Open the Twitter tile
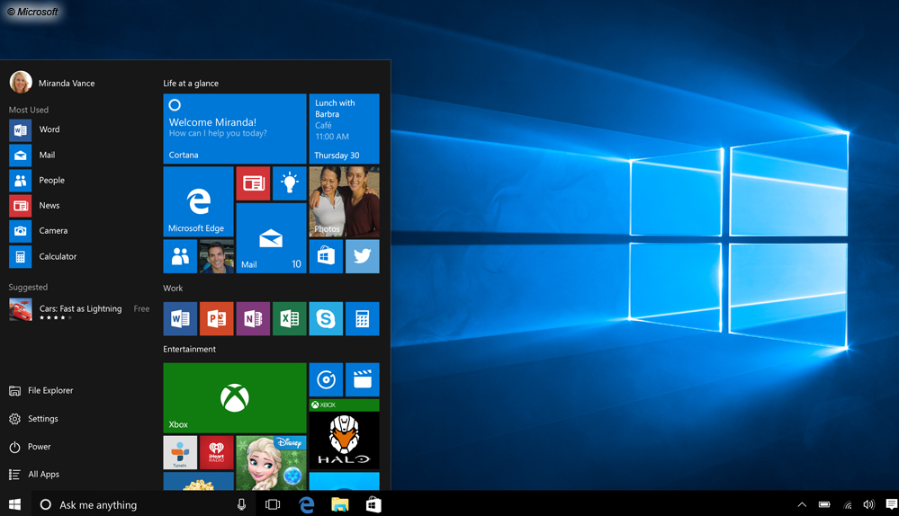The width and height of the screenshot is (899, 516). click(363, 256)
